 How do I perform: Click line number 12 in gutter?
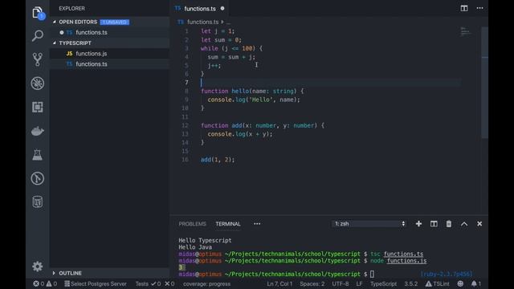tap(185, 125)
